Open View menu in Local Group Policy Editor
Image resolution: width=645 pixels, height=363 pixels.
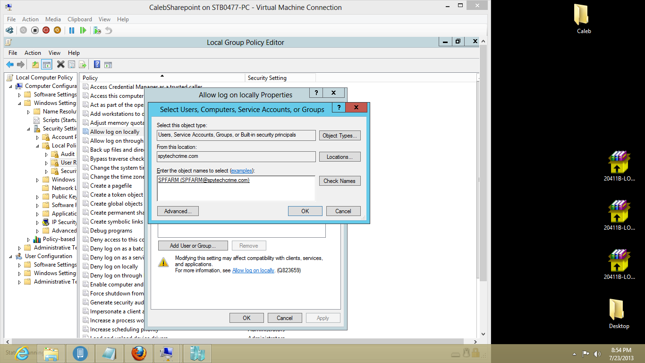tap(54, 53)
